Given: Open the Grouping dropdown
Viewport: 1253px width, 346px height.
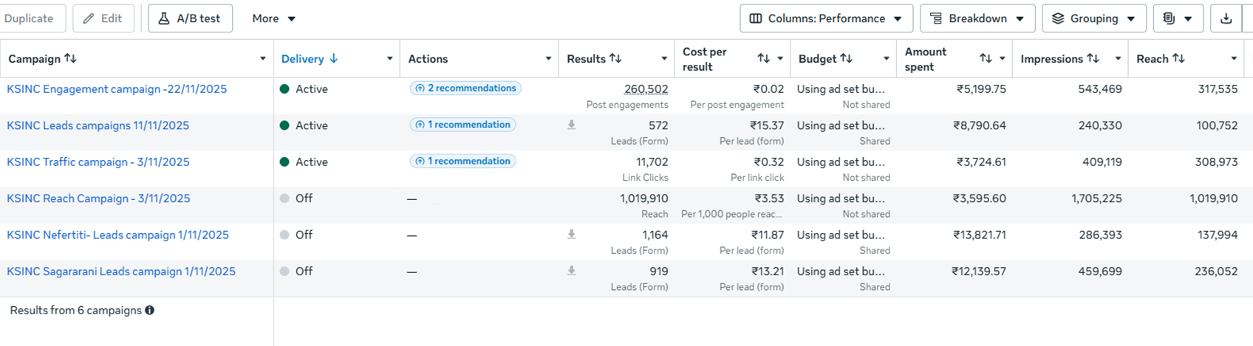Looking at the screenshot, I should (1093, 18).
